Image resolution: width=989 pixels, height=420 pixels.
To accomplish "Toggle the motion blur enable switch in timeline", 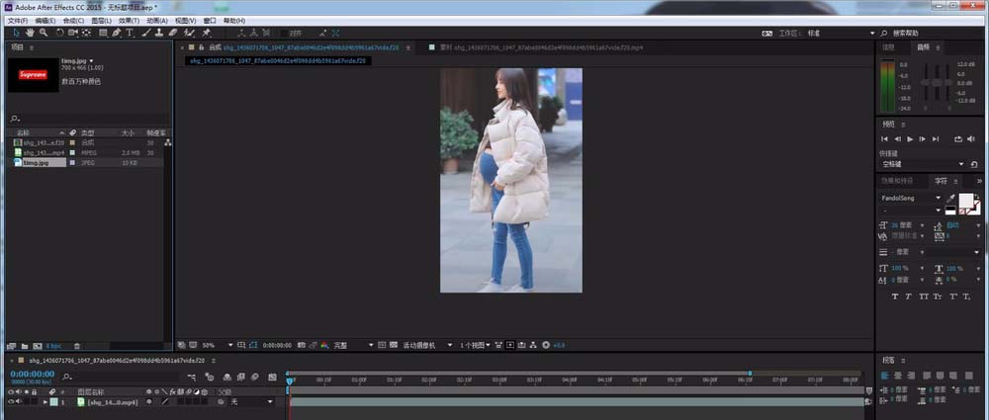I will point(255,378).
